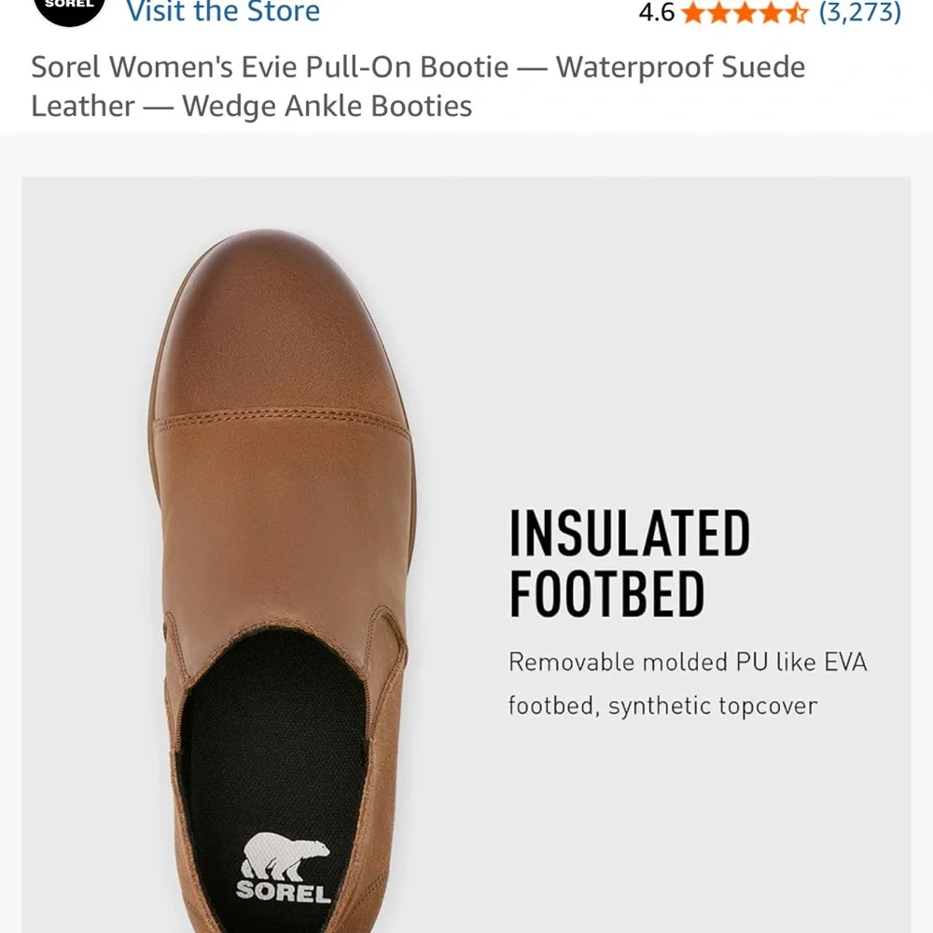Click the word FOOTBED in the heading

point(606,595)
